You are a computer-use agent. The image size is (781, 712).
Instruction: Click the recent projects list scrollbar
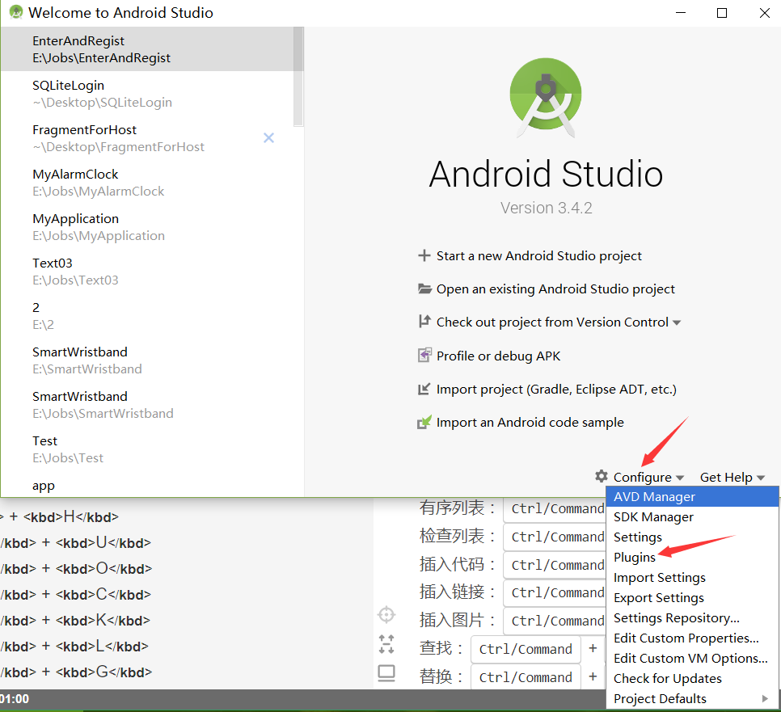[x=298, y=76]
